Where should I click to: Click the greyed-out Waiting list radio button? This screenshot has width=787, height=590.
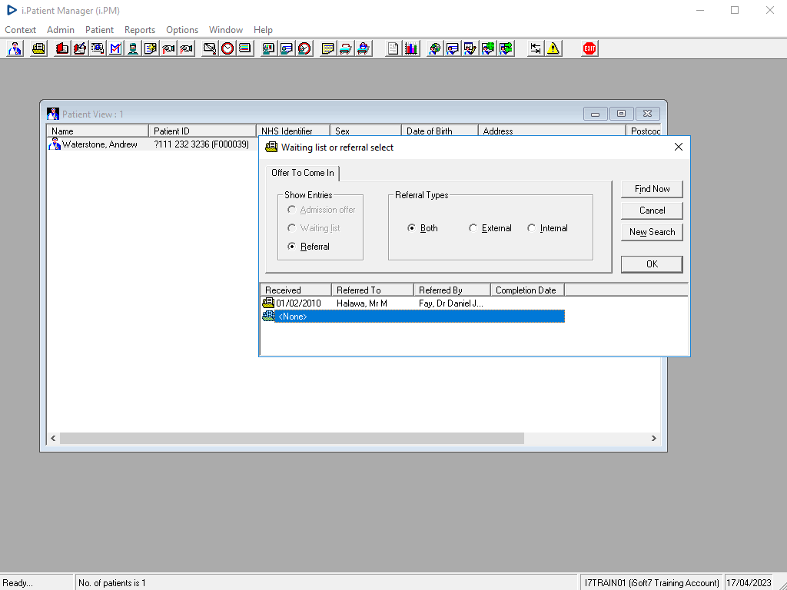291,227
